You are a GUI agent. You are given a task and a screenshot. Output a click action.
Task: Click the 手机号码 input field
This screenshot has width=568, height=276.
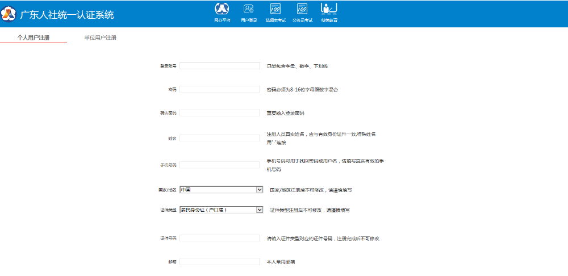pyautogui.click(x=220, y=165)
